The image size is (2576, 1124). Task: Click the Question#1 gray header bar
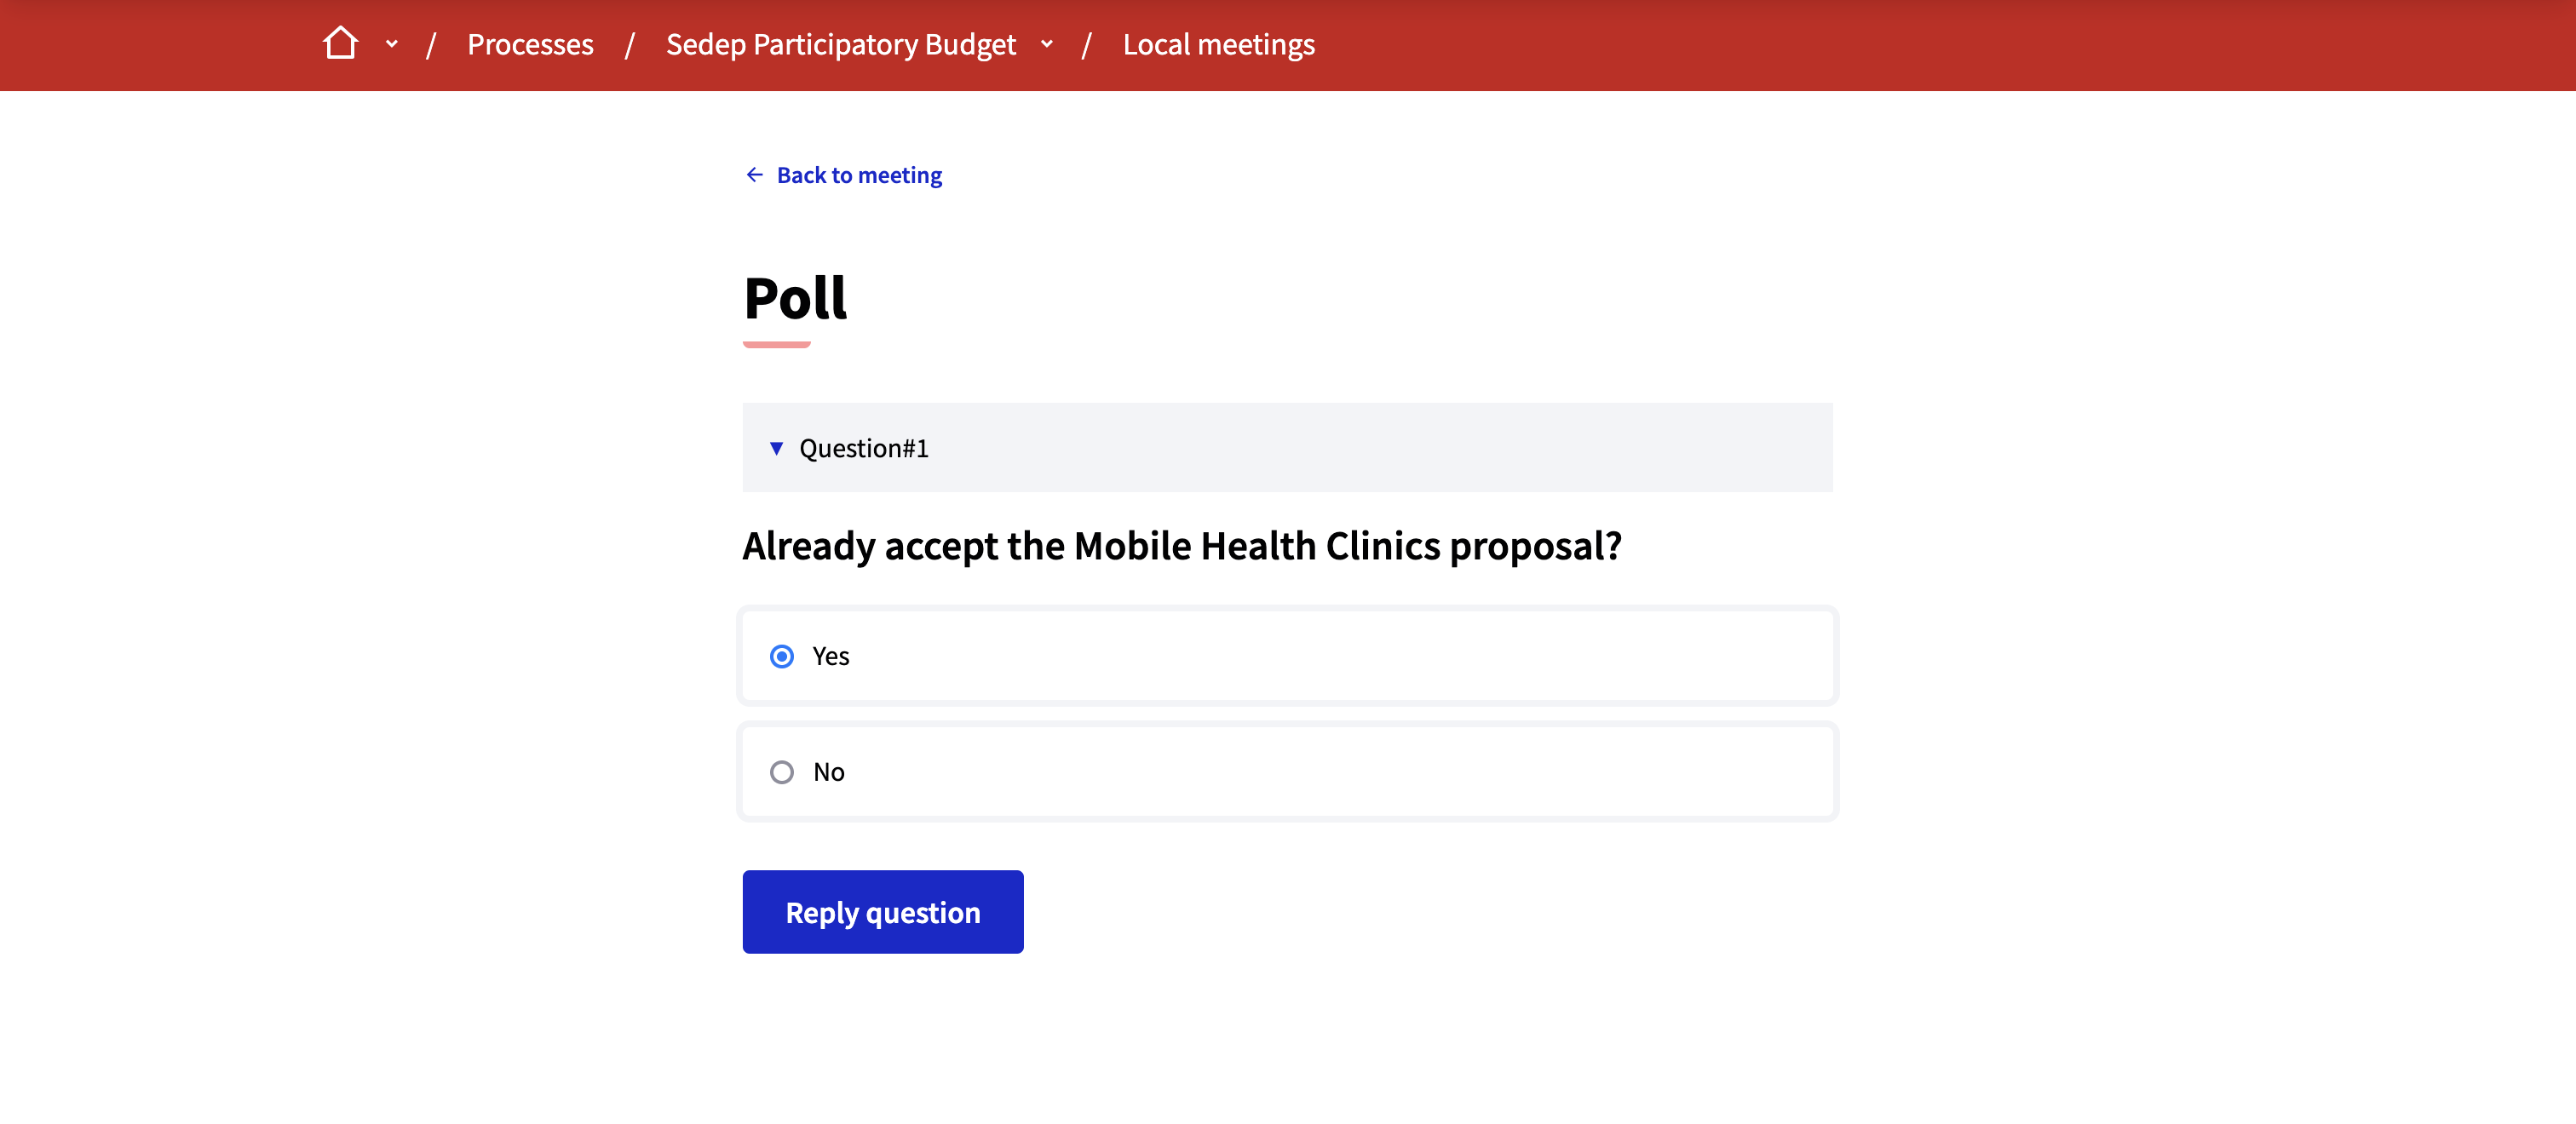point(1286,445)
